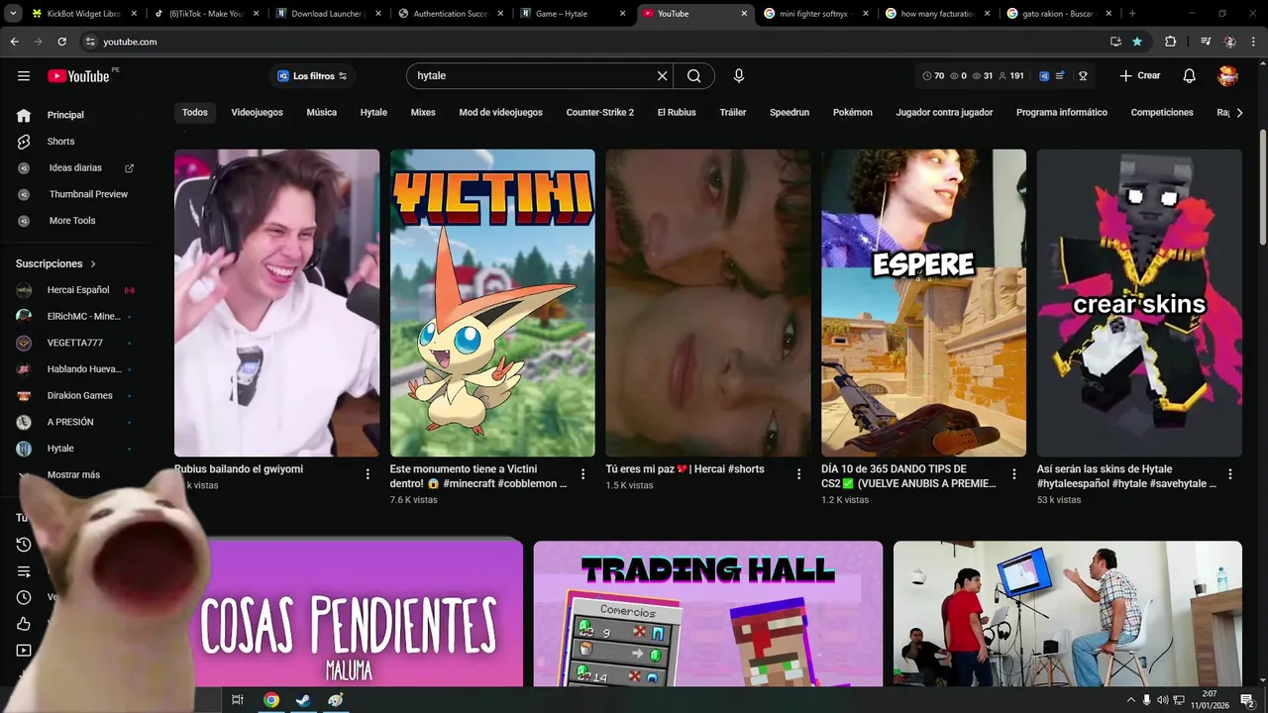Open Shorts in the sidebar
This screenshot has height=713, width=1268.
tap(60, 142)
